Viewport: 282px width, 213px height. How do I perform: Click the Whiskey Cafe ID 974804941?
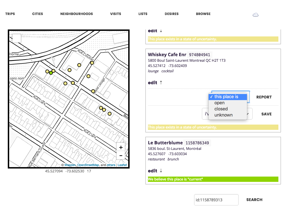[199, 55]
